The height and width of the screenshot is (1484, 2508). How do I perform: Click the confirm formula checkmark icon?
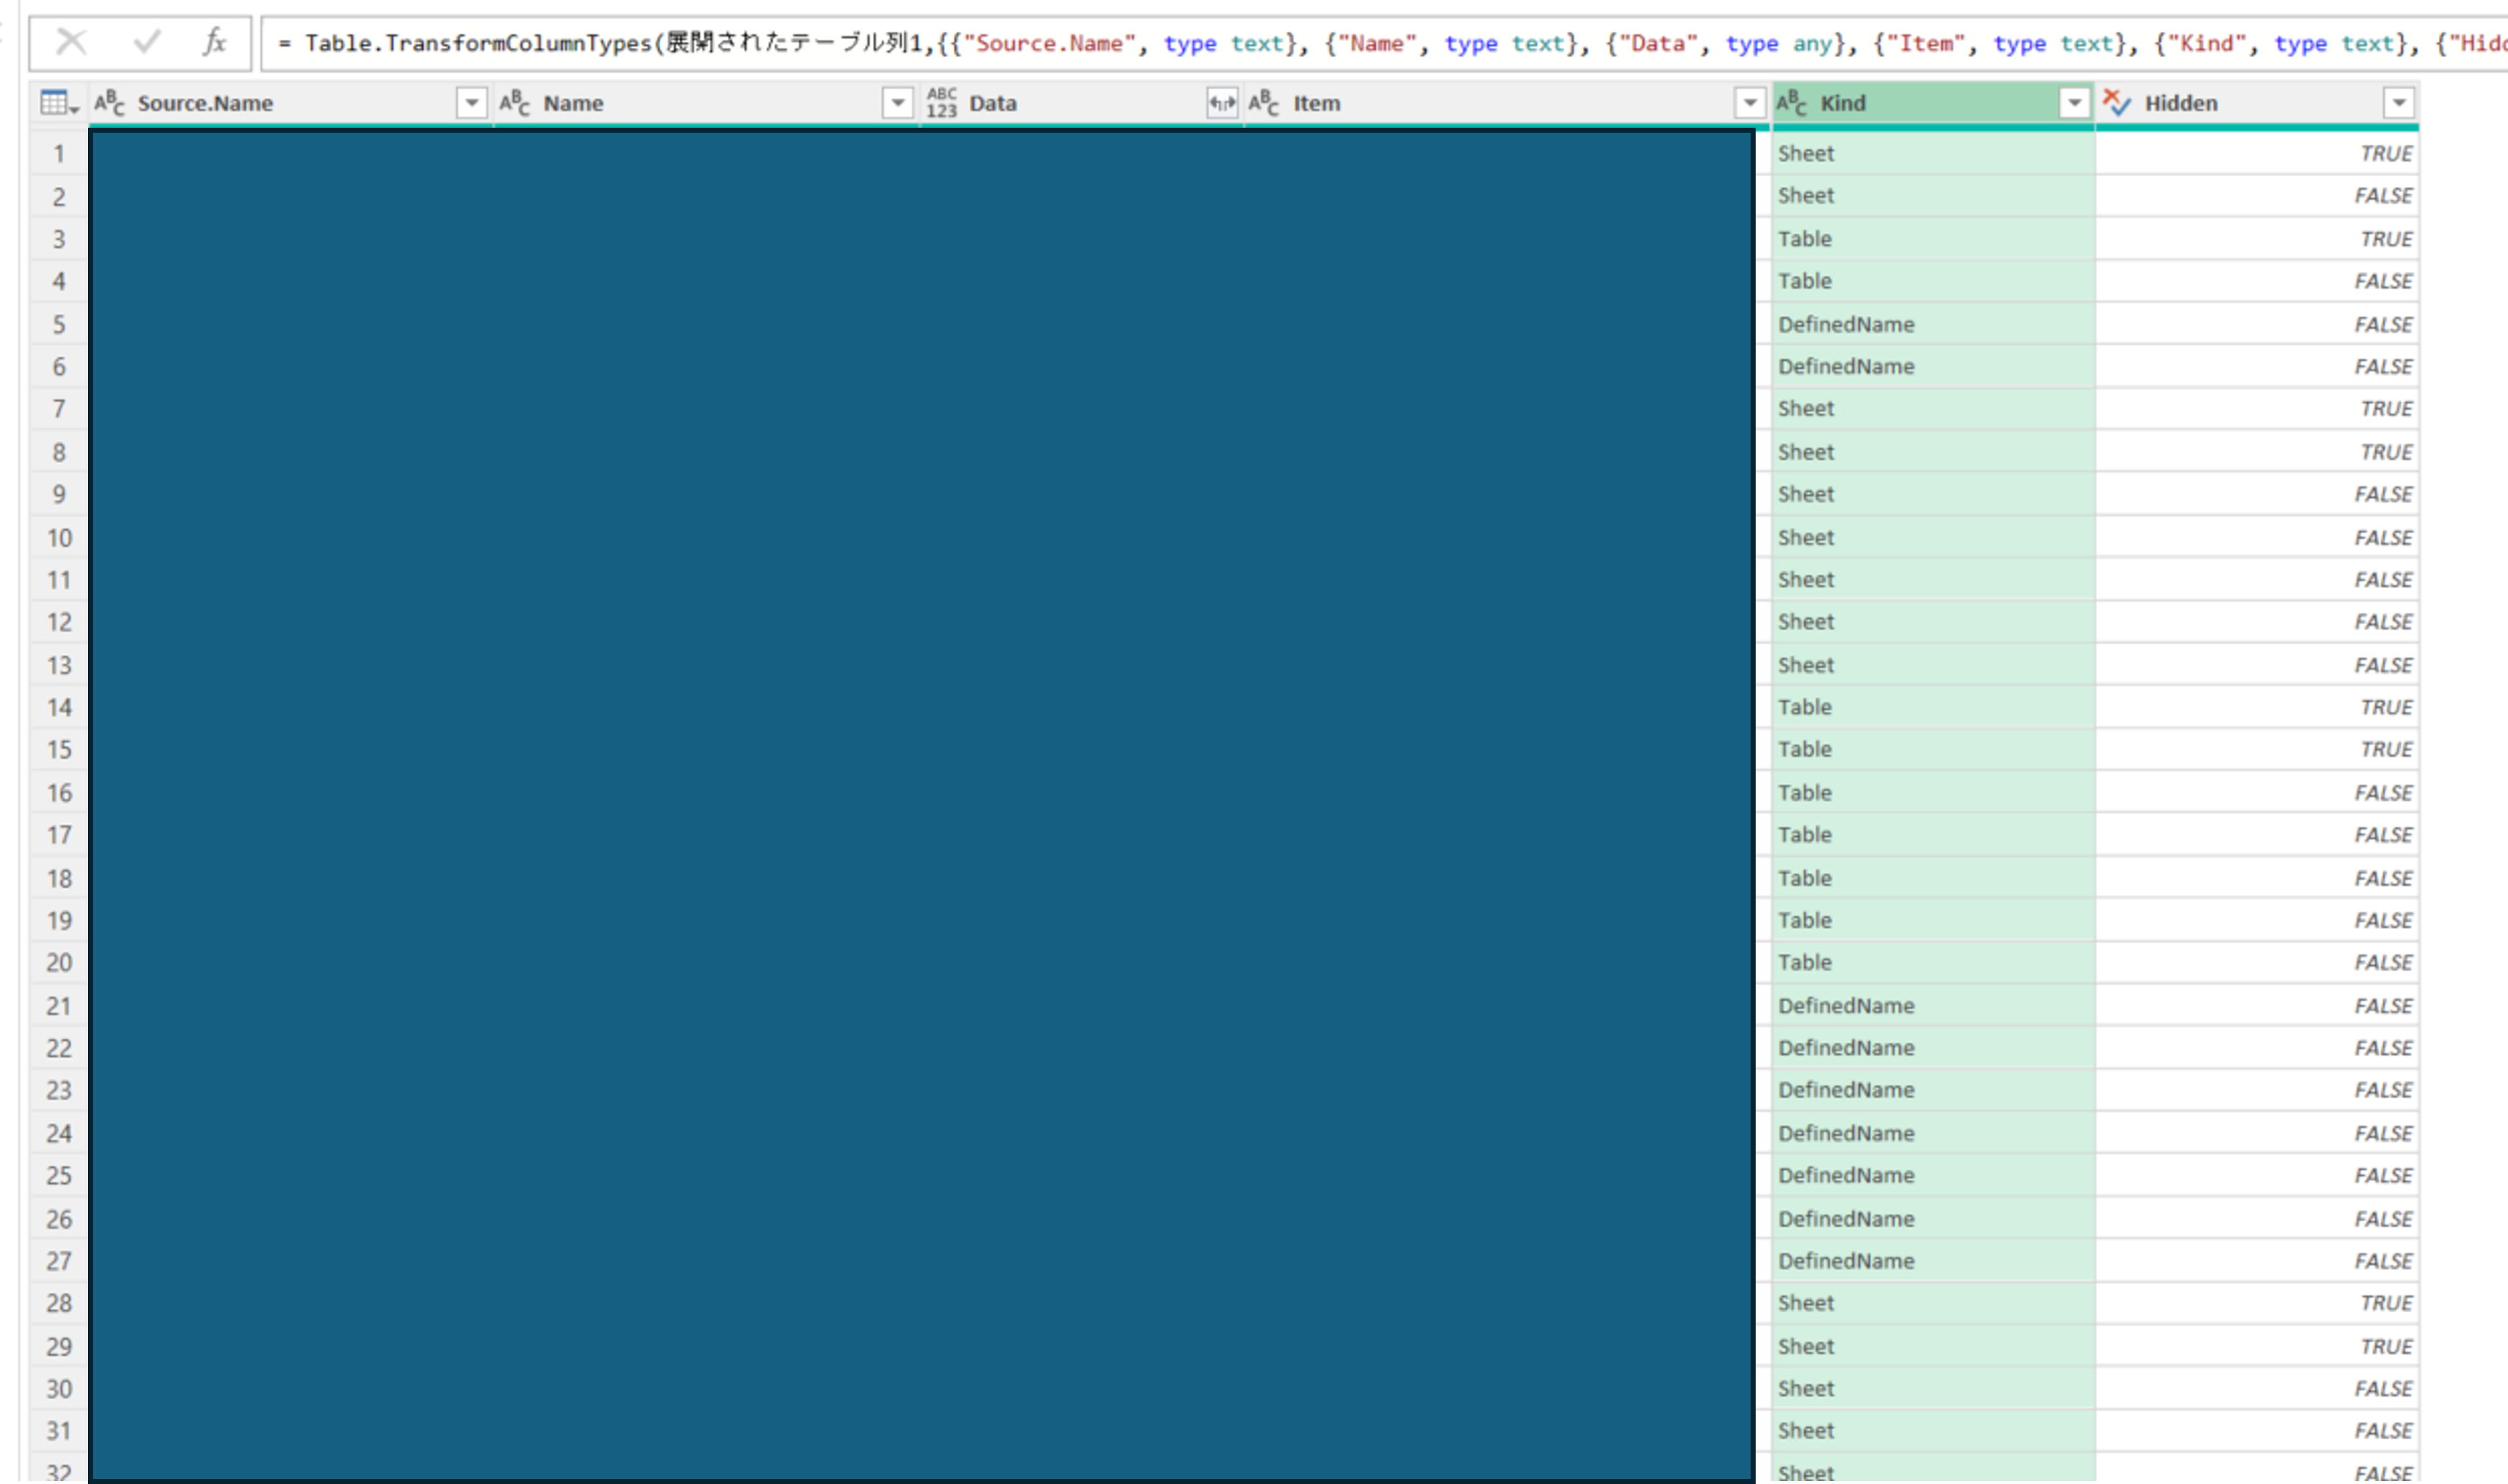coord(147,42)
